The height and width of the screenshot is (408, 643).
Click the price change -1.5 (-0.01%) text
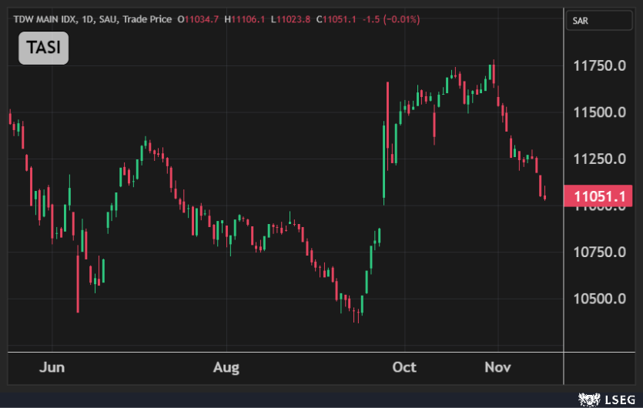389,19
